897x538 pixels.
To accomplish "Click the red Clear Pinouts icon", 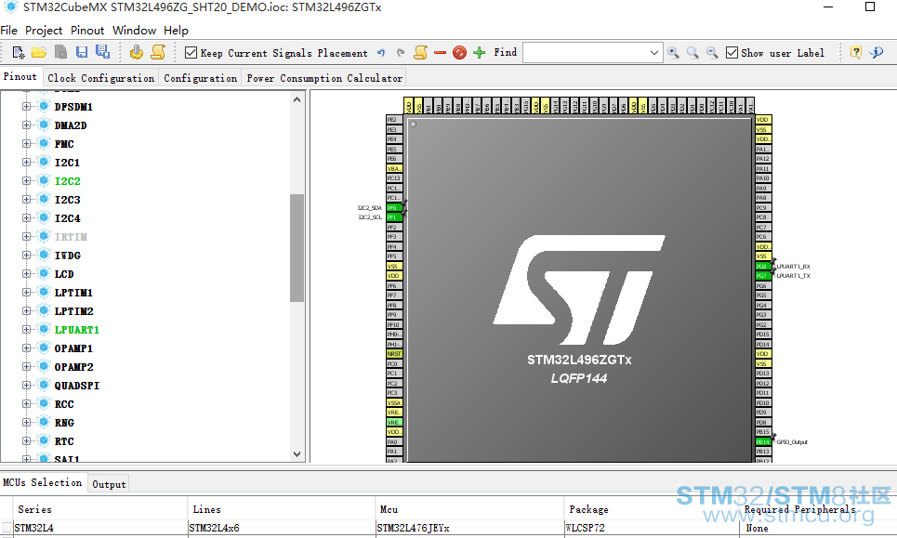I will pos(459,53).
